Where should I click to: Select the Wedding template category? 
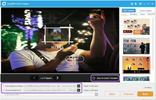(133, 14)
